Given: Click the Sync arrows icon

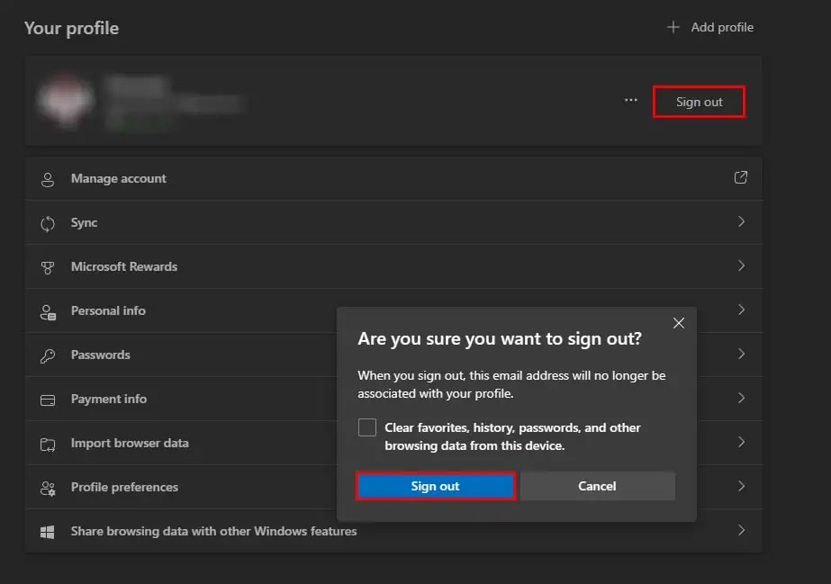Looking at the screenshot, I should coord(48,223).
